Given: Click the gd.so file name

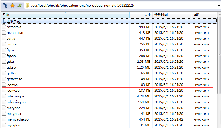Looking at the screenshot, I should point(11,67).
